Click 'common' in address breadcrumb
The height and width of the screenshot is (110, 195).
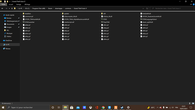tap(68, 9)
